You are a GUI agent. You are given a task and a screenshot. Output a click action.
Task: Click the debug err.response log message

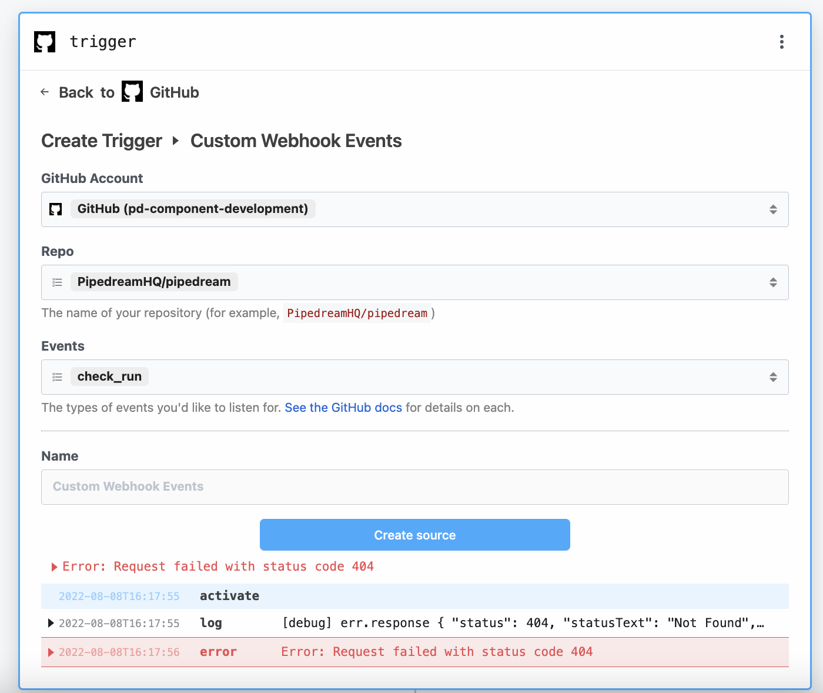[523, 623]
